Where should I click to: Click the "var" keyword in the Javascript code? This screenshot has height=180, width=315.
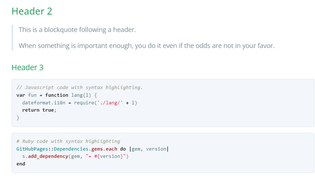(x=21, y=95)
